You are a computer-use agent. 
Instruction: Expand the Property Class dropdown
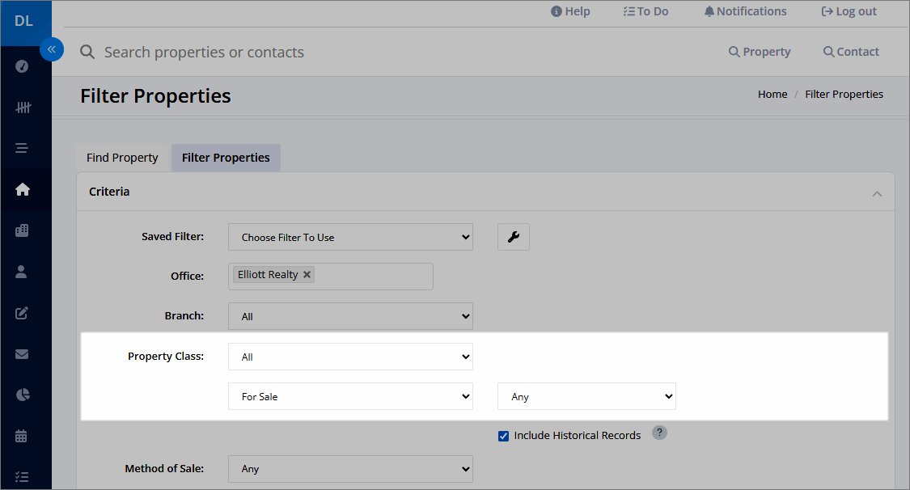[350, 357]
